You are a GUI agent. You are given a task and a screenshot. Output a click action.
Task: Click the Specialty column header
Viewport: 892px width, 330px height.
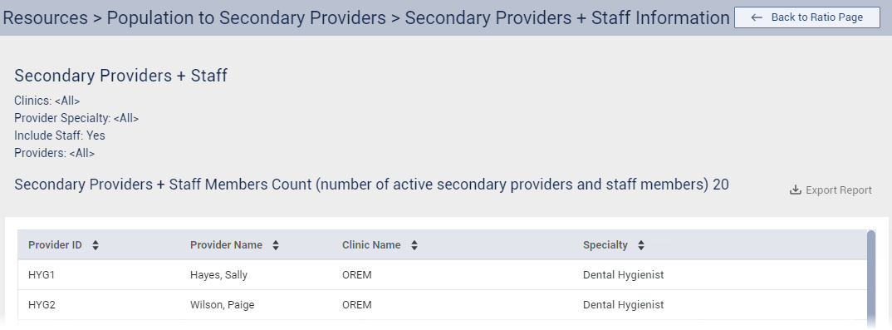point(605,245)
